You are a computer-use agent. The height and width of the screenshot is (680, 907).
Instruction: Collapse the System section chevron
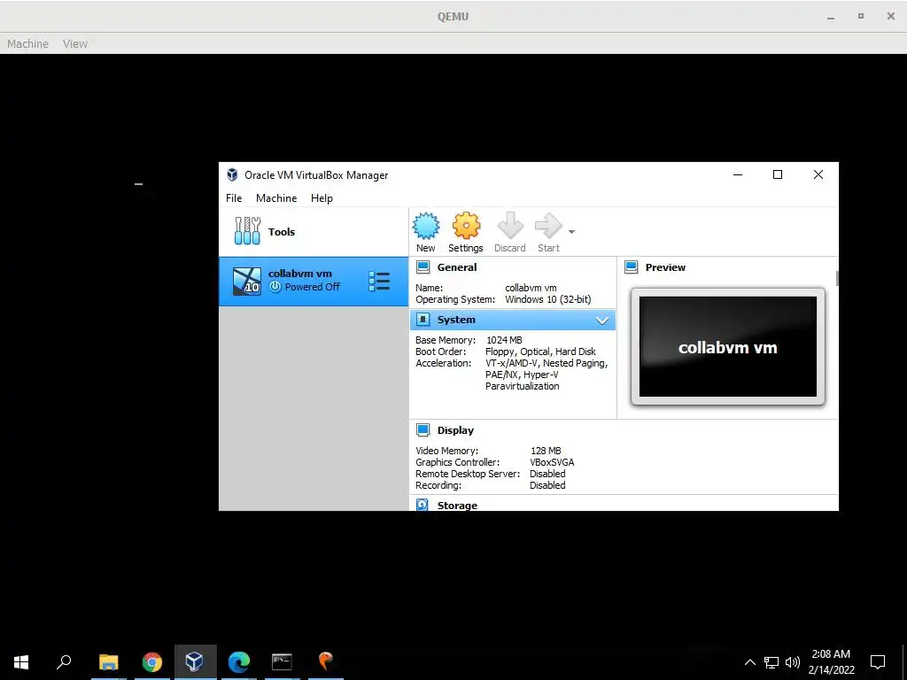(x=602, y=321)
